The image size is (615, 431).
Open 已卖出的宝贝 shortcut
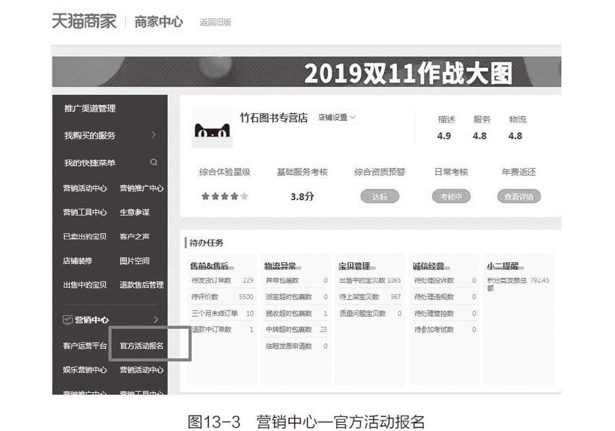click(x=85, y=237)
